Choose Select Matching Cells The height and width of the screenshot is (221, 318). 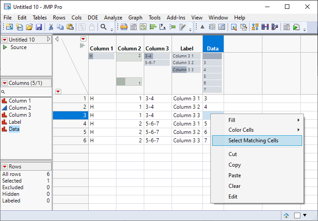(x=257, y=141)
